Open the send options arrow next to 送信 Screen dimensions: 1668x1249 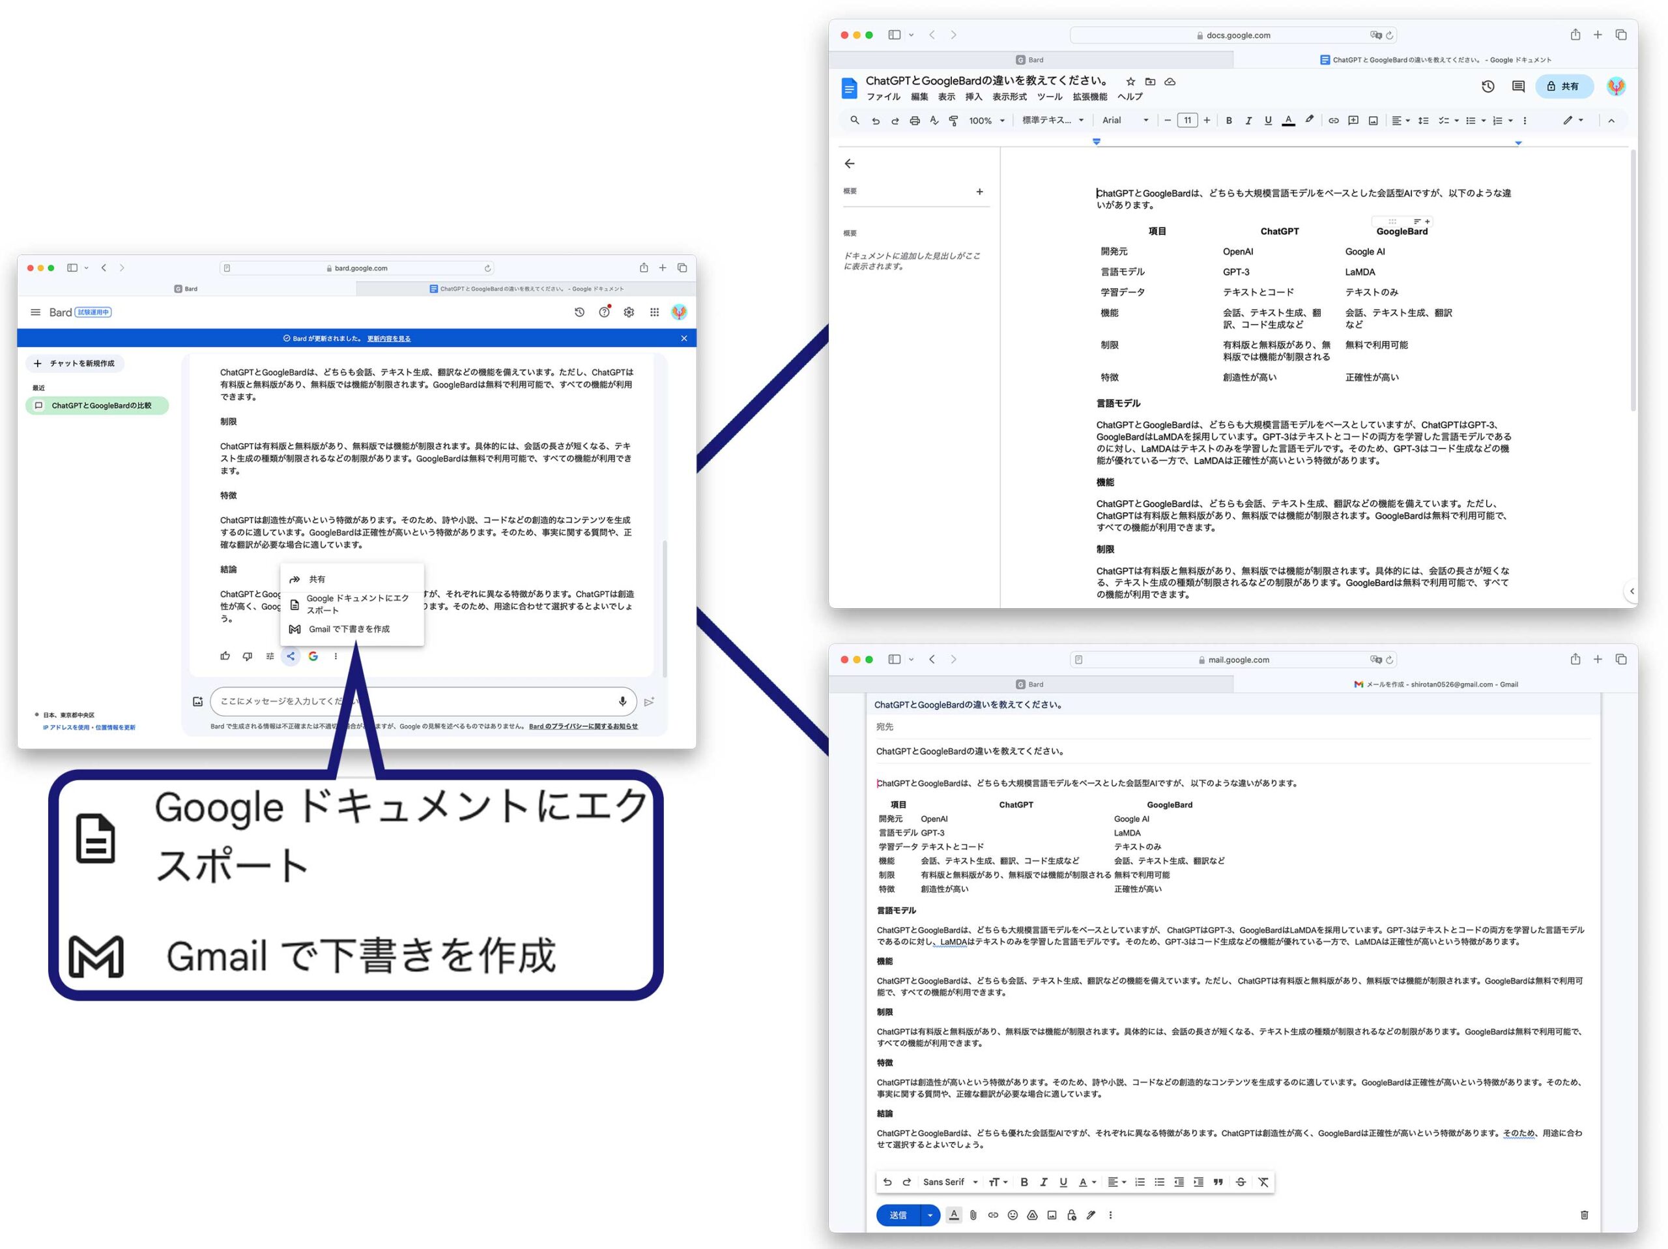click(930, 1215)
